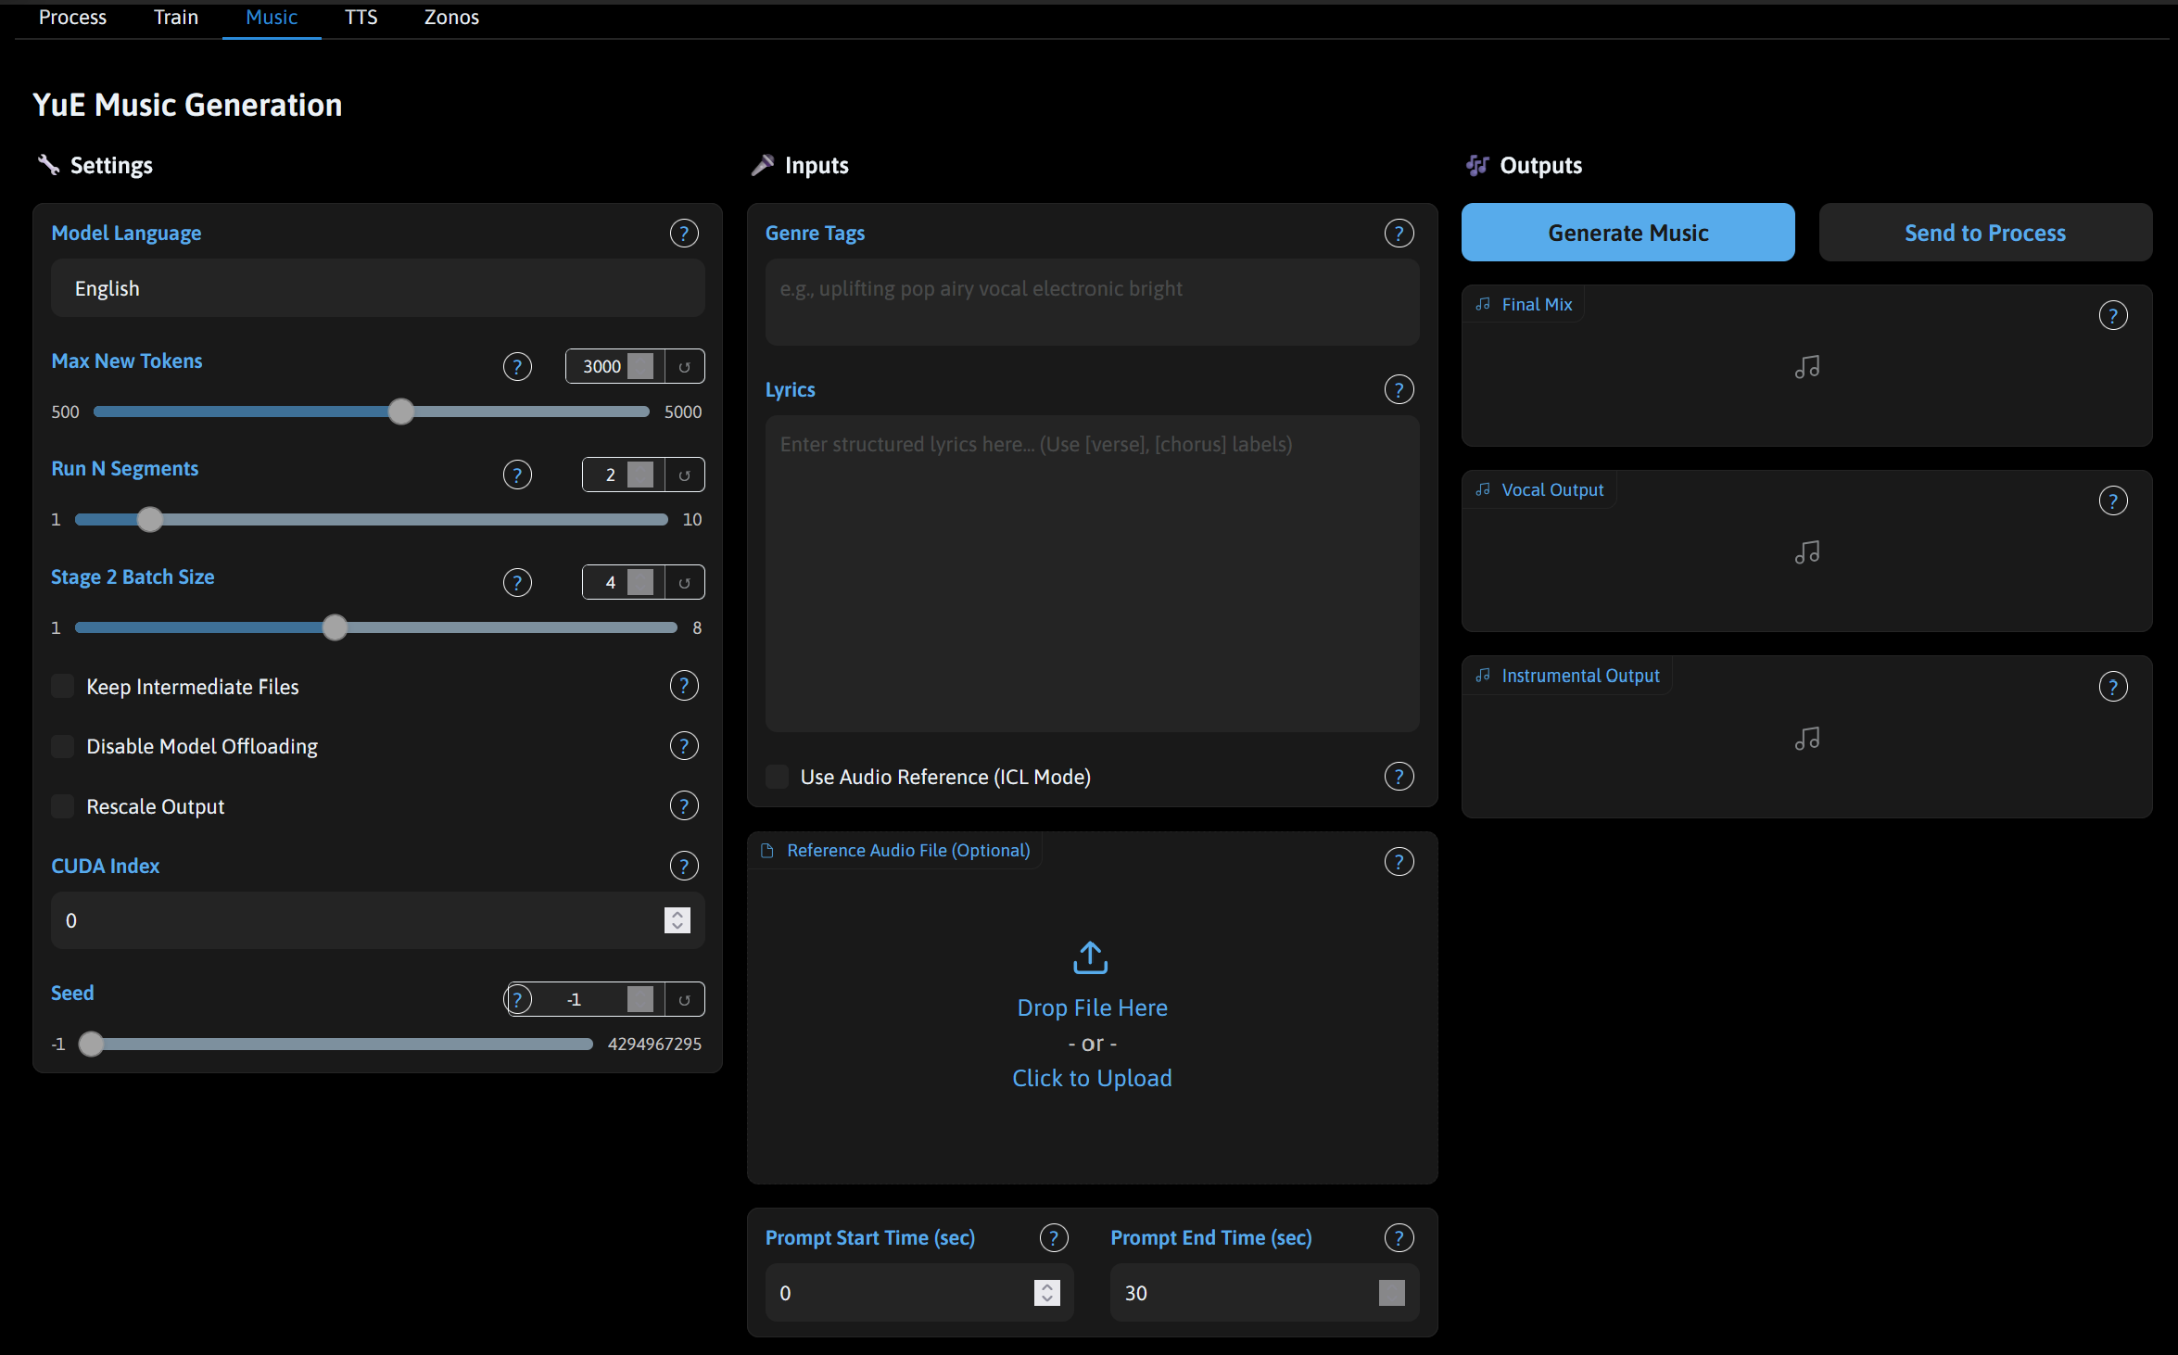Image resolution: width=2178 pixels, height=1355 pixels.
Task: Toggle Disable Model Offloading
Action: pyautogui.click(x=61, y=745)
